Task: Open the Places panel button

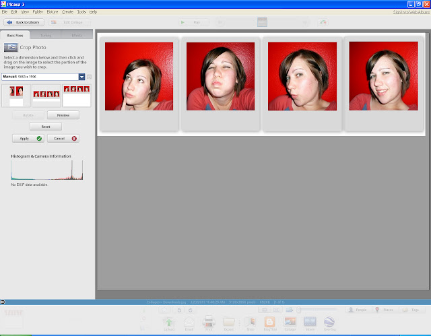Action: coord(385,310)
